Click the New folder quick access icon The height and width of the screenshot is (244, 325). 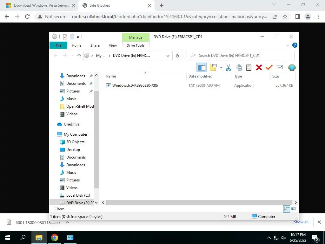click(x=72, y=37)
